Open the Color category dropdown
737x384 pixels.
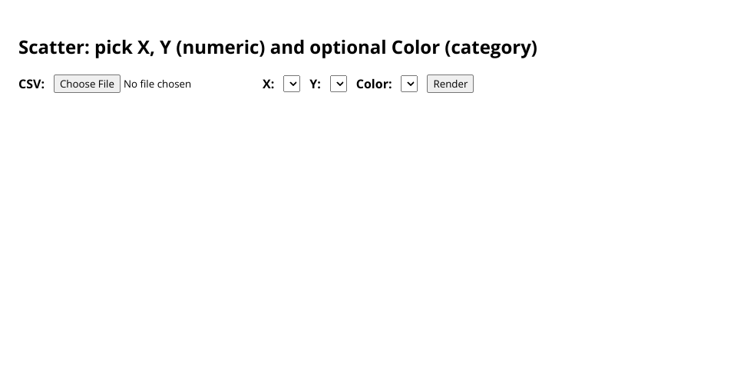[x=409, y=84]
